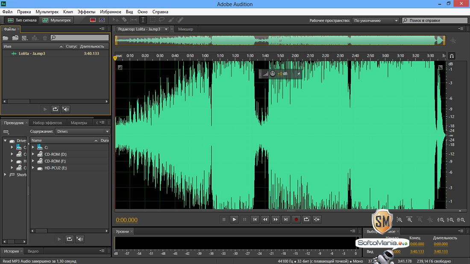The image size is (470, 264).
Task: Expand the Shortcuts tree node
Action: [5, 174]
